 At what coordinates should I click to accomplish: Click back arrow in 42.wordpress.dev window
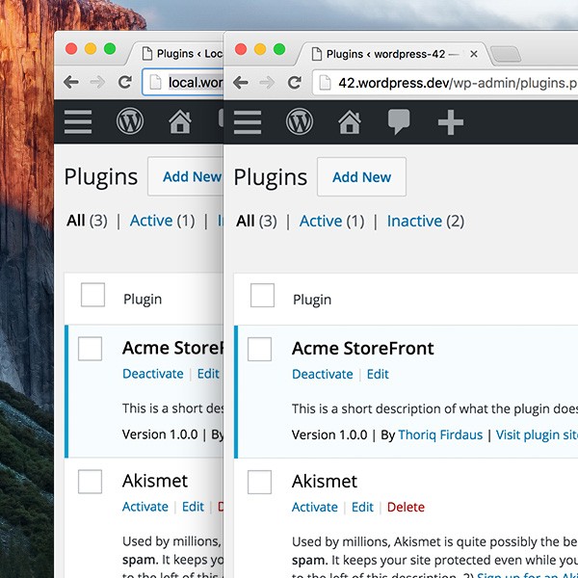pyautogui.click(x=241, y=82)
